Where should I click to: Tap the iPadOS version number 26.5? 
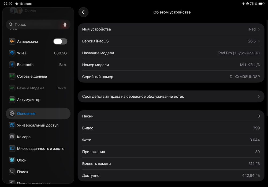252,41
